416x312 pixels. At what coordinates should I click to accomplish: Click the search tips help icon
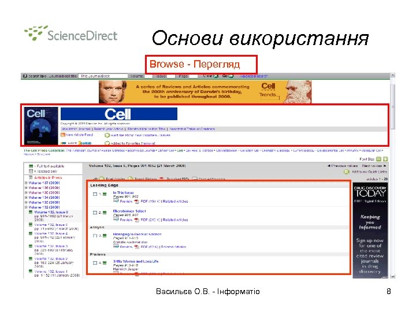25,76
